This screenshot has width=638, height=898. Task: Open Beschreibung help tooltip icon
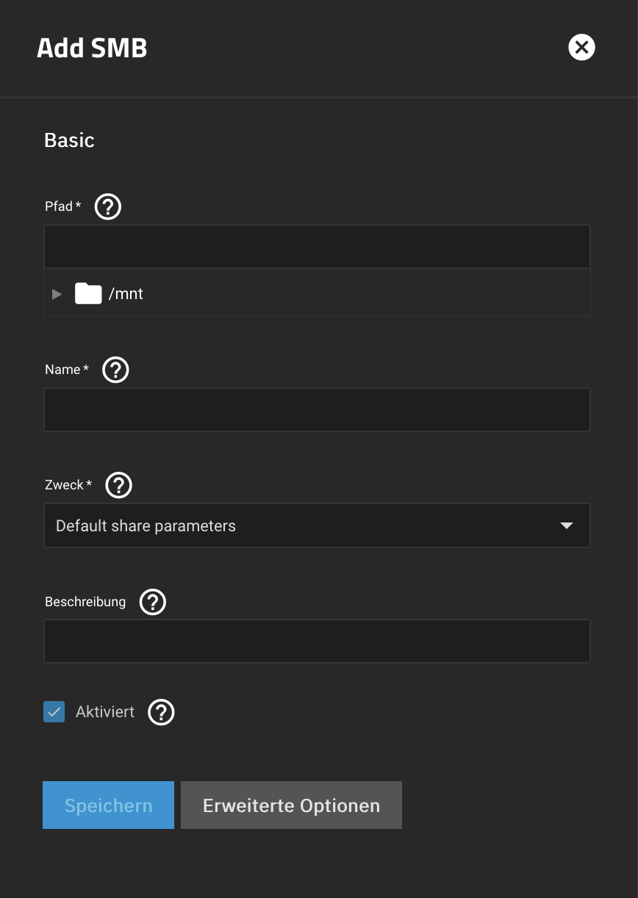tap(153, 602)
